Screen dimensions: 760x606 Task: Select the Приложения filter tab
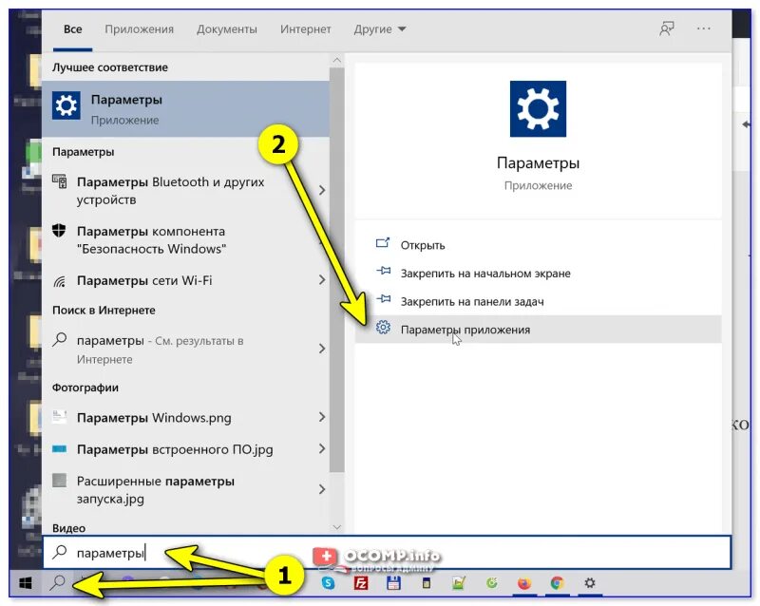click(139, 28)
